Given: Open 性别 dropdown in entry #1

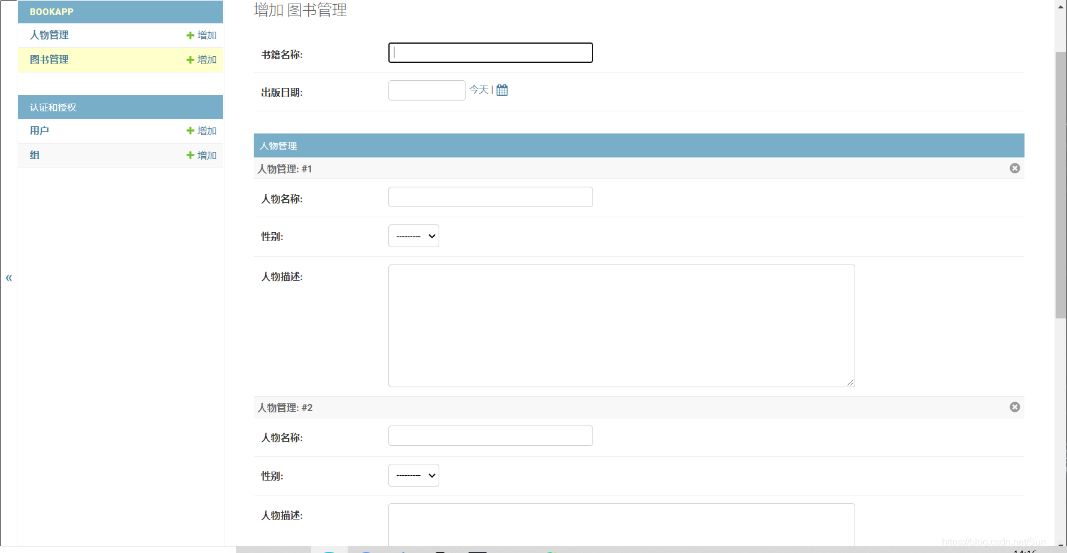Looking at the screenshot, I should pos(414,236).
